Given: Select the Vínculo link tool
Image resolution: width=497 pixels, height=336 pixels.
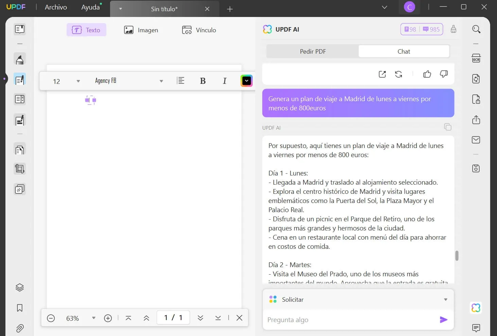Looking at the screenshot, I should [199, 30].
